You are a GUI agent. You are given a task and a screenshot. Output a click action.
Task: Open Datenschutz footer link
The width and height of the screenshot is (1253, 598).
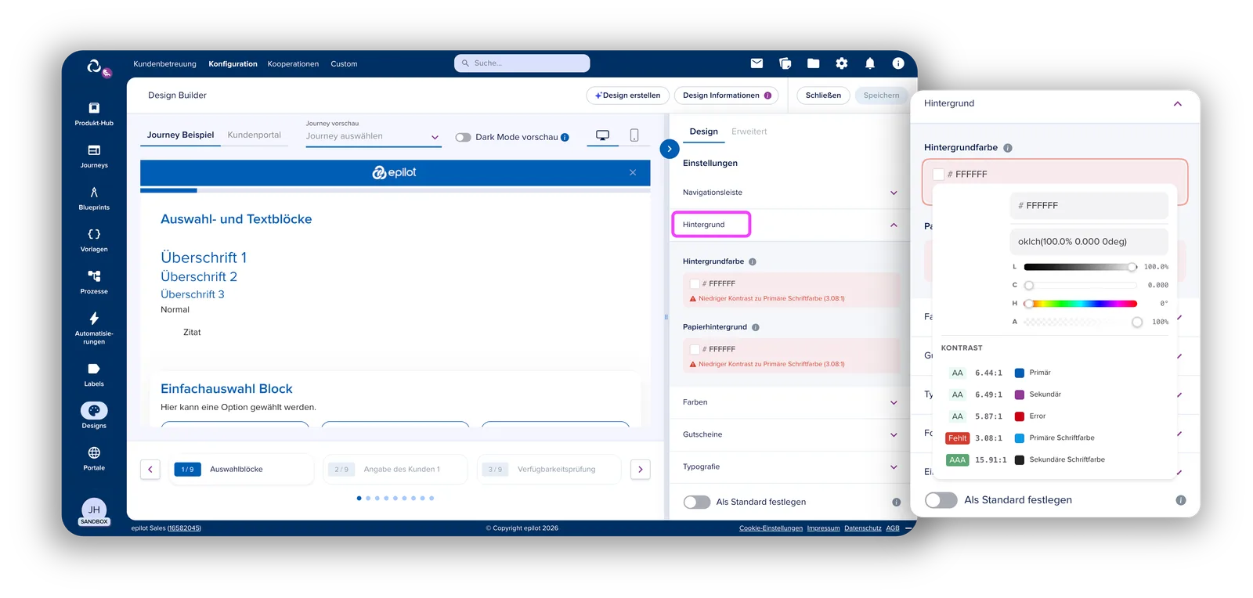[862, 528]
